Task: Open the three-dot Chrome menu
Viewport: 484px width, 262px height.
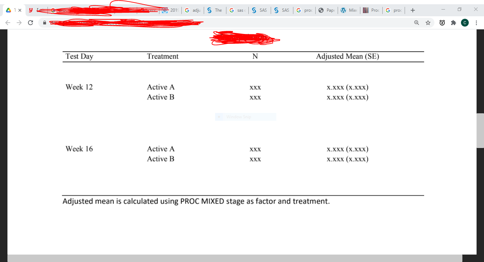Action: pos(476,22)
